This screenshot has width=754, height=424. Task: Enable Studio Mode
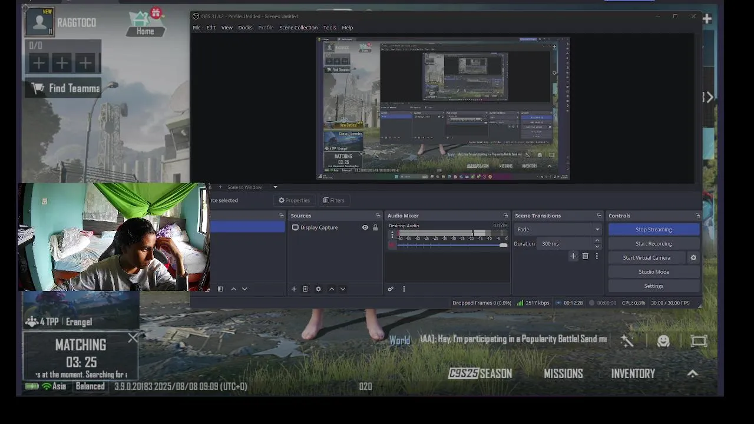pyautogui.click(x=654, y=272)
